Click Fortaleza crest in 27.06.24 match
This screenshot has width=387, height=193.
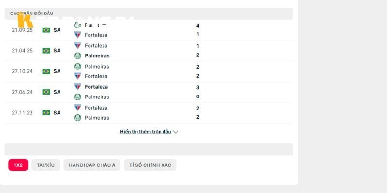[78, 87]
